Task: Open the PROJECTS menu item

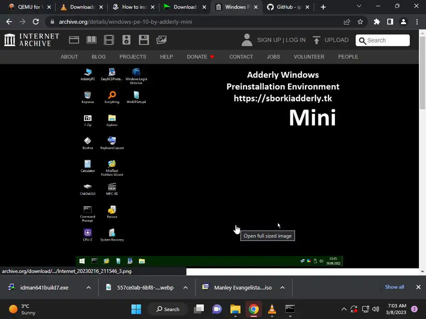Action: coord(133,56)
